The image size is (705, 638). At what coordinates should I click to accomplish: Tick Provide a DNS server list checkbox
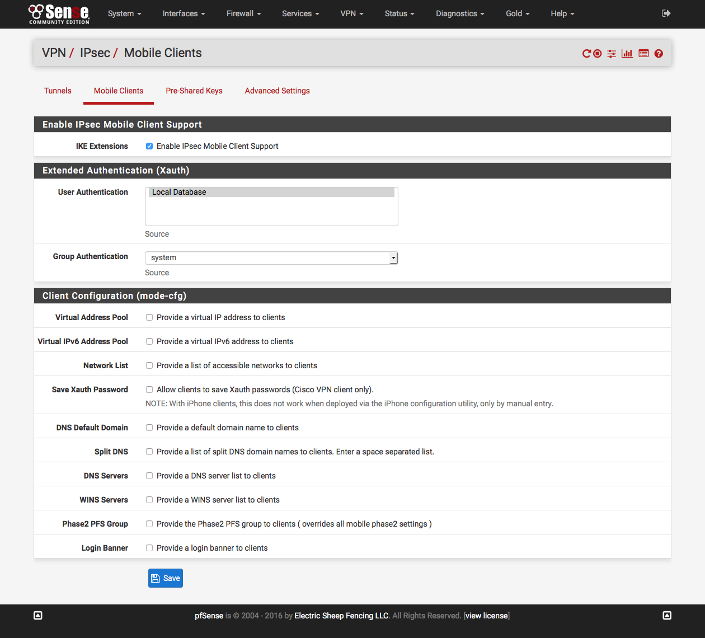coord(149,476)
